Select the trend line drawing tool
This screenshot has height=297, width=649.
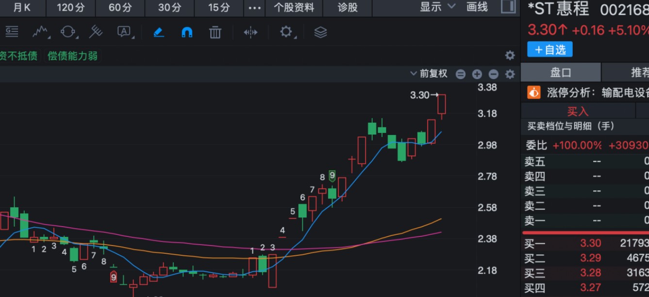click(40, 32)
